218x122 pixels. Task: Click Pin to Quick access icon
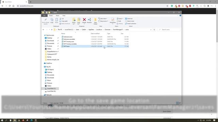tap(46, 21)
